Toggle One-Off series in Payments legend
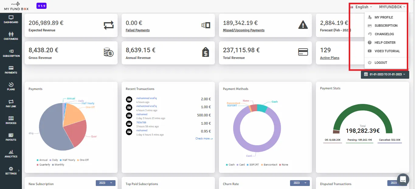 coord(83,160)
